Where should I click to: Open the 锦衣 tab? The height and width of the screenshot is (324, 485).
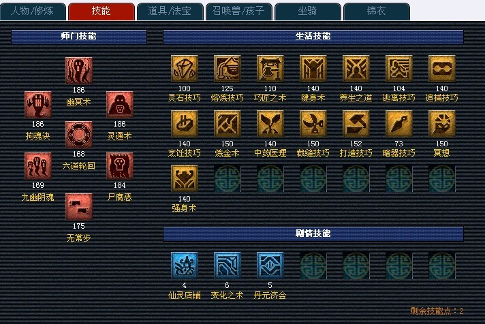(x=377, y=12)
